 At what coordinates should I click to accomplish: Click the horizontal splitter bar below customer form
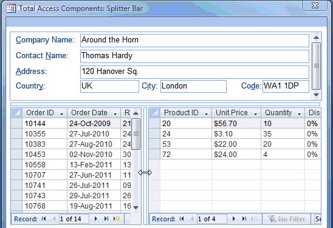pos(165,104)
